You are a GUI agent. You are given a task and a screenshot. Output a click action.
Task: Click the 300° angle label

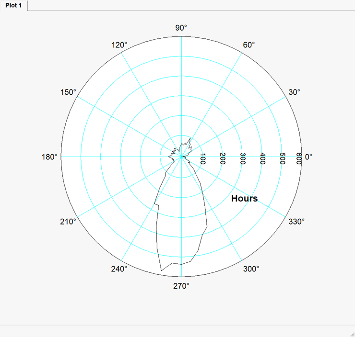coord(251,269)
